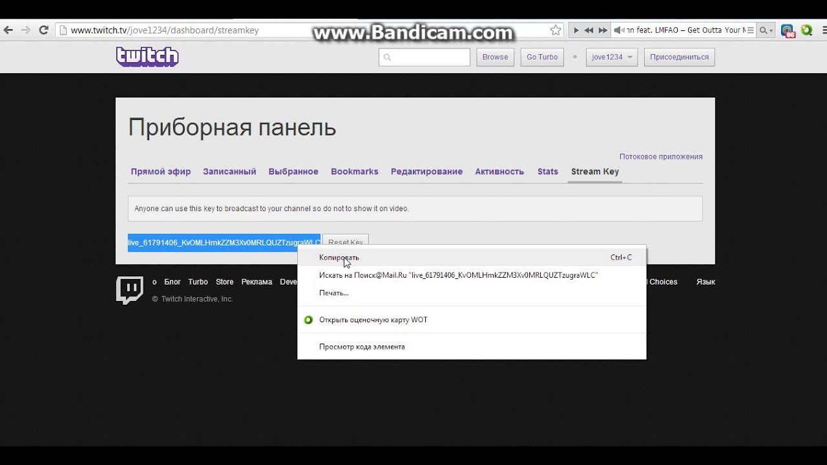
Task: Click green WOT circle icon in context menu
Action: pos(308,320)
